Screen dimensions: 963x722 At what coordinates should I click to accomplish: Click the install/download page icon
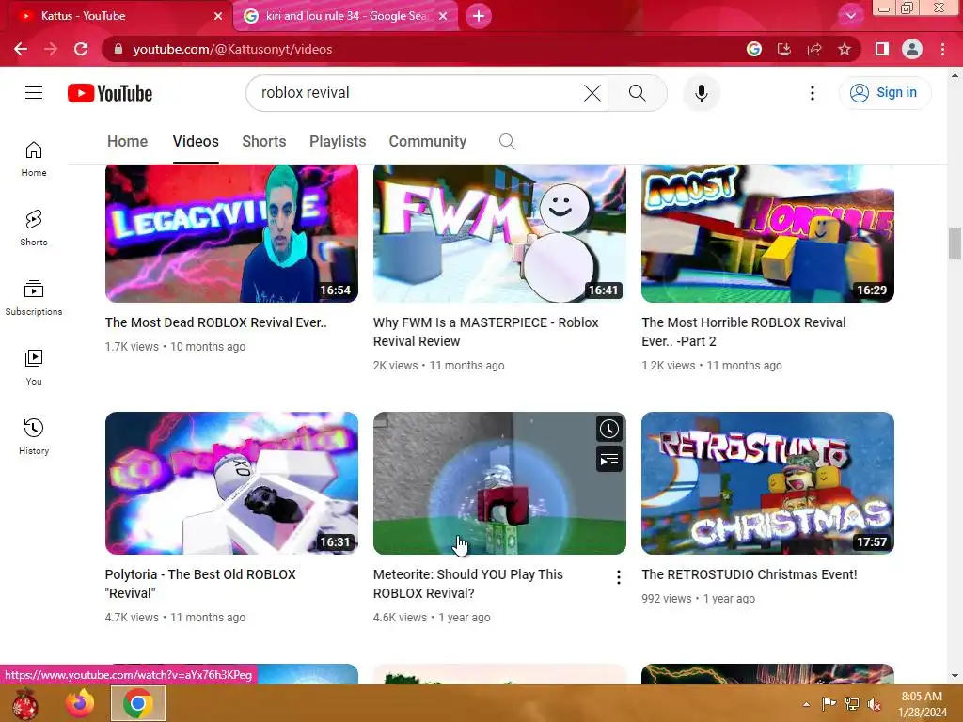(784, 49)
